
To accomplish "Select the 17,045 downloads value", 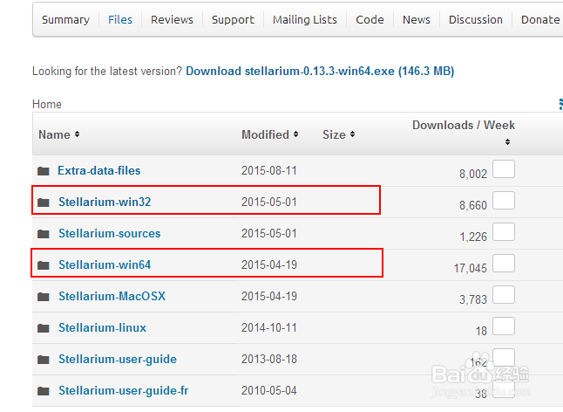I will pyautogui.click(x=471, y=268).
